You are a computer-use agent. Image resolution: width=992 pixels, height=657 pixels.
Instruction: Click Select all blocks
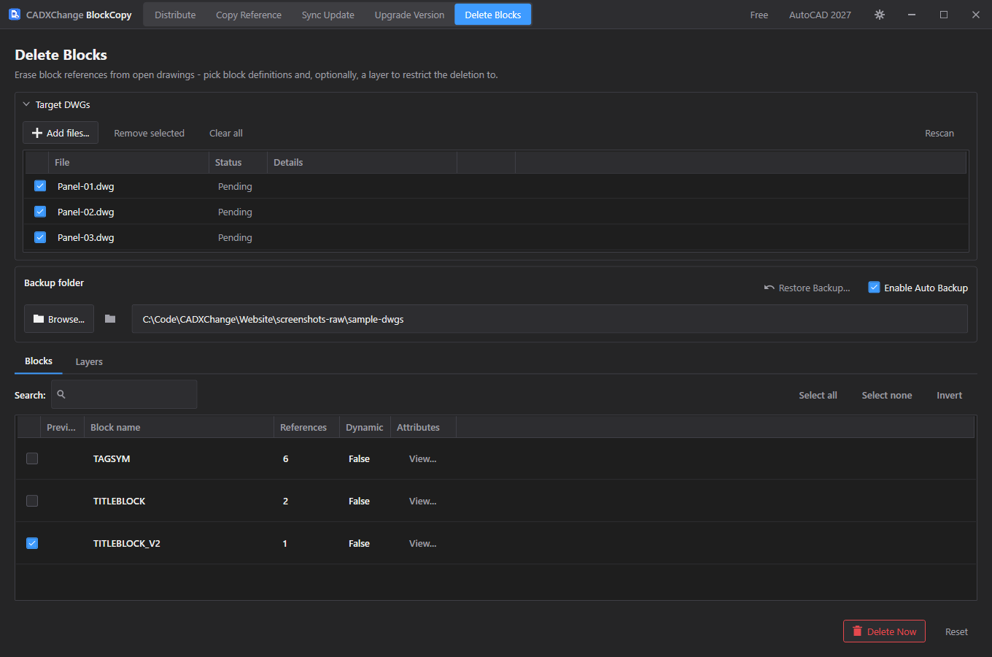coord(818,395)
